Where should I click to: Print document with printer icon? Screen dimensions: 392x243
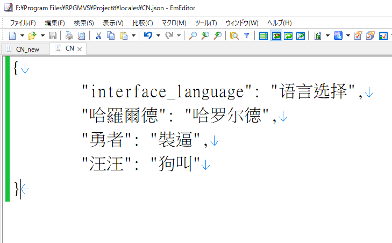click(x=69, y=35)
